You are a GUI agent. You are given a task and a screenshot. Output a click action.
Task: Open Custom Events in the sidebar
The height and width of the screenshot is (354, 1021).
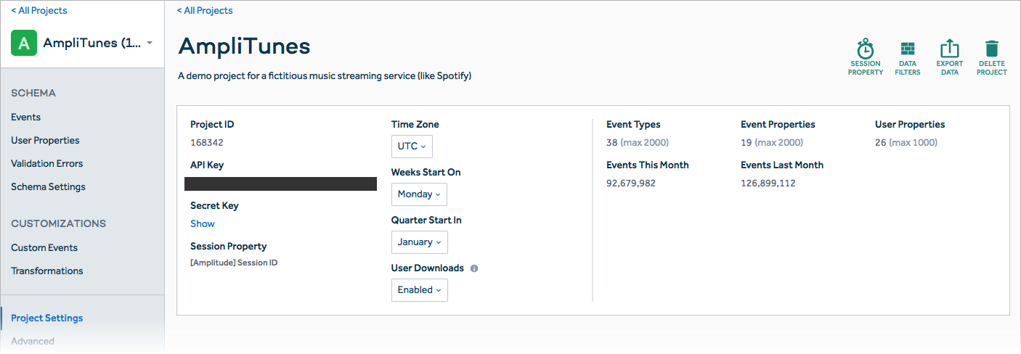click(44, 247)
